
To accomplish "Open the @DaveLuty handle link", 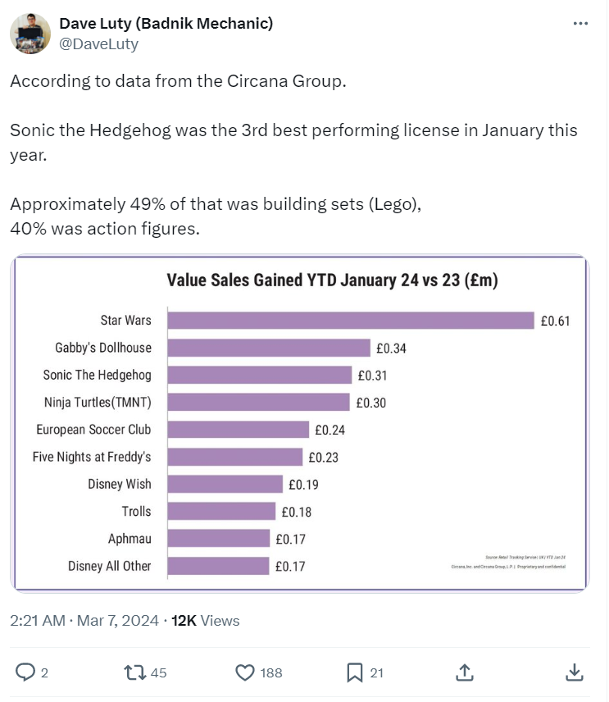I will click(99, 44).
